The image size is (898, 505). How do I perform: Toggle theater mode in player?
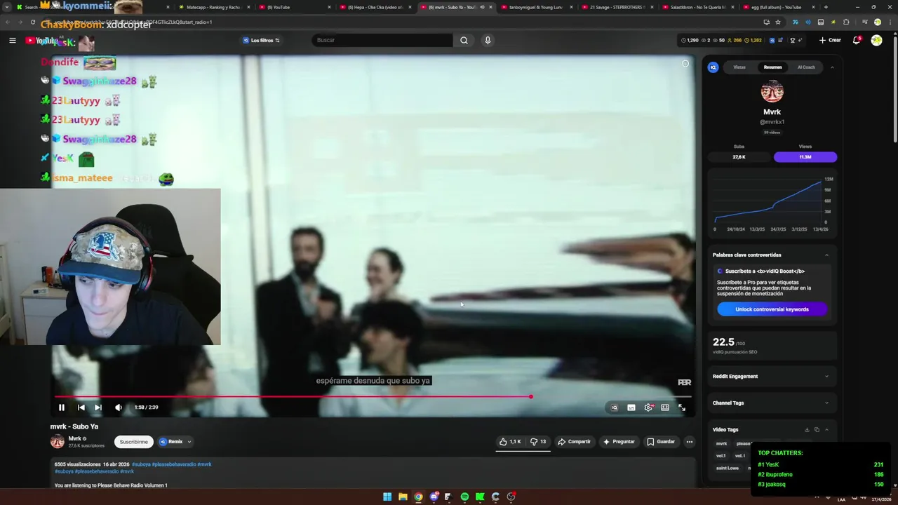665,408
